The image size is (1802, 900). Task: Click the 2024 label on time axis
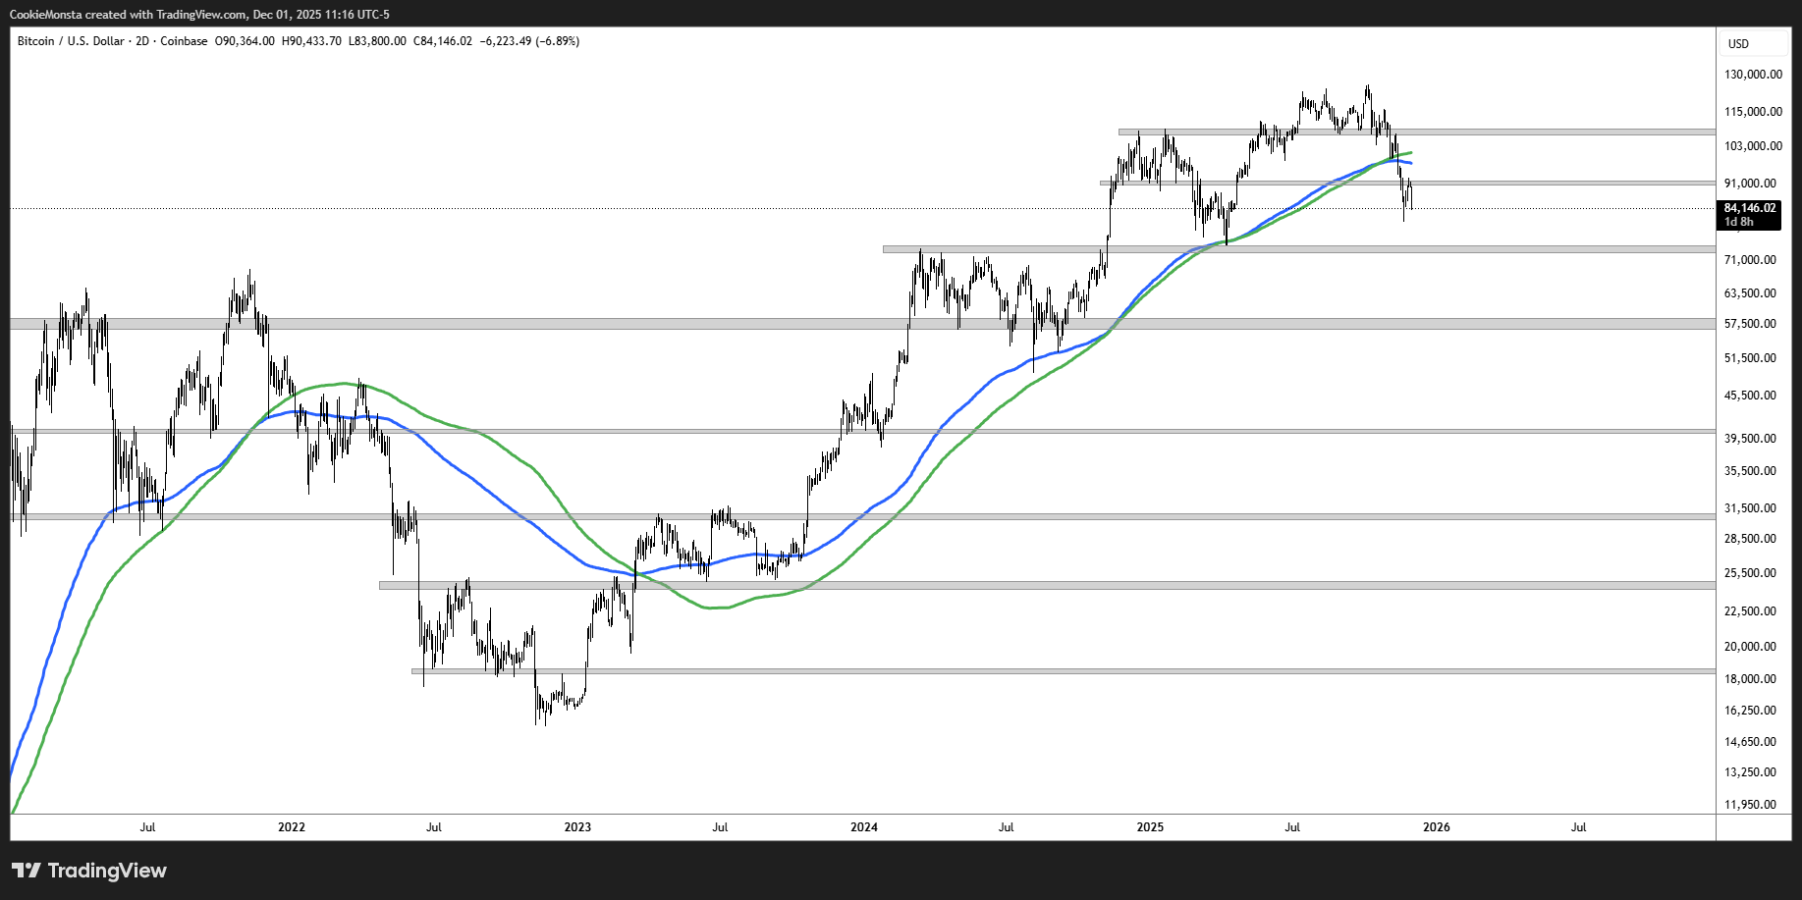(x=864, y=827)
